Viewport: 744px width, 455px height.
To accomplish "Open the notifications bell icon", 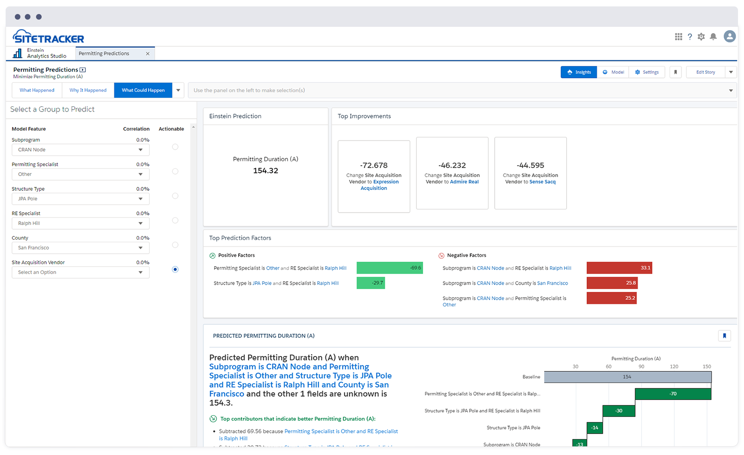I will [713, 36].
